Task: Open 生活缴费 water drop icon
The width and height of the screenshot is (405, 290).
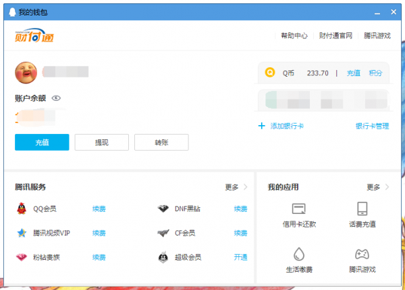Action: [299, 254]
